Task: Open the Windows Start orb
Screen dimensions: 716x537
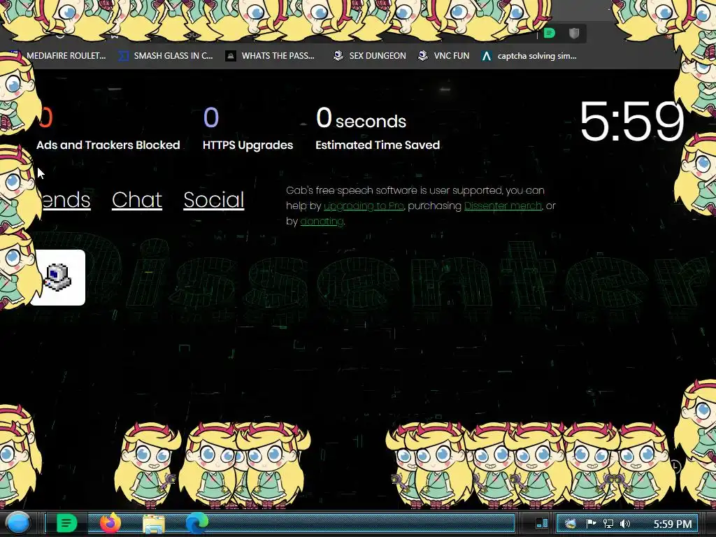Action: pos(18,523)
